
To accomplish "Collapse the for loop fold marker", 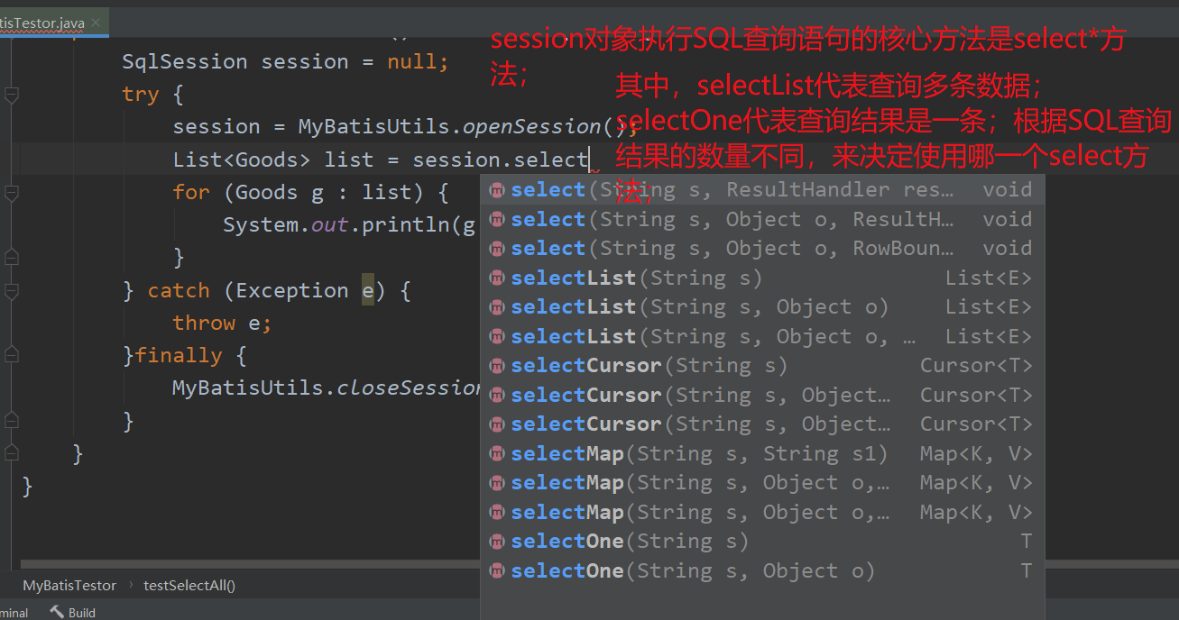I will click(11, 192).
